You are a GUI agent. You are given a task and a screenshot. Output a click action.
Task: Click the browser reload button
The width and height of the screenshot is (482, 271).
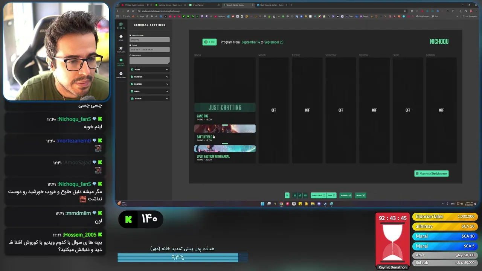128,11
